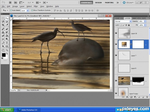Open the File menu

coord(3,6)
